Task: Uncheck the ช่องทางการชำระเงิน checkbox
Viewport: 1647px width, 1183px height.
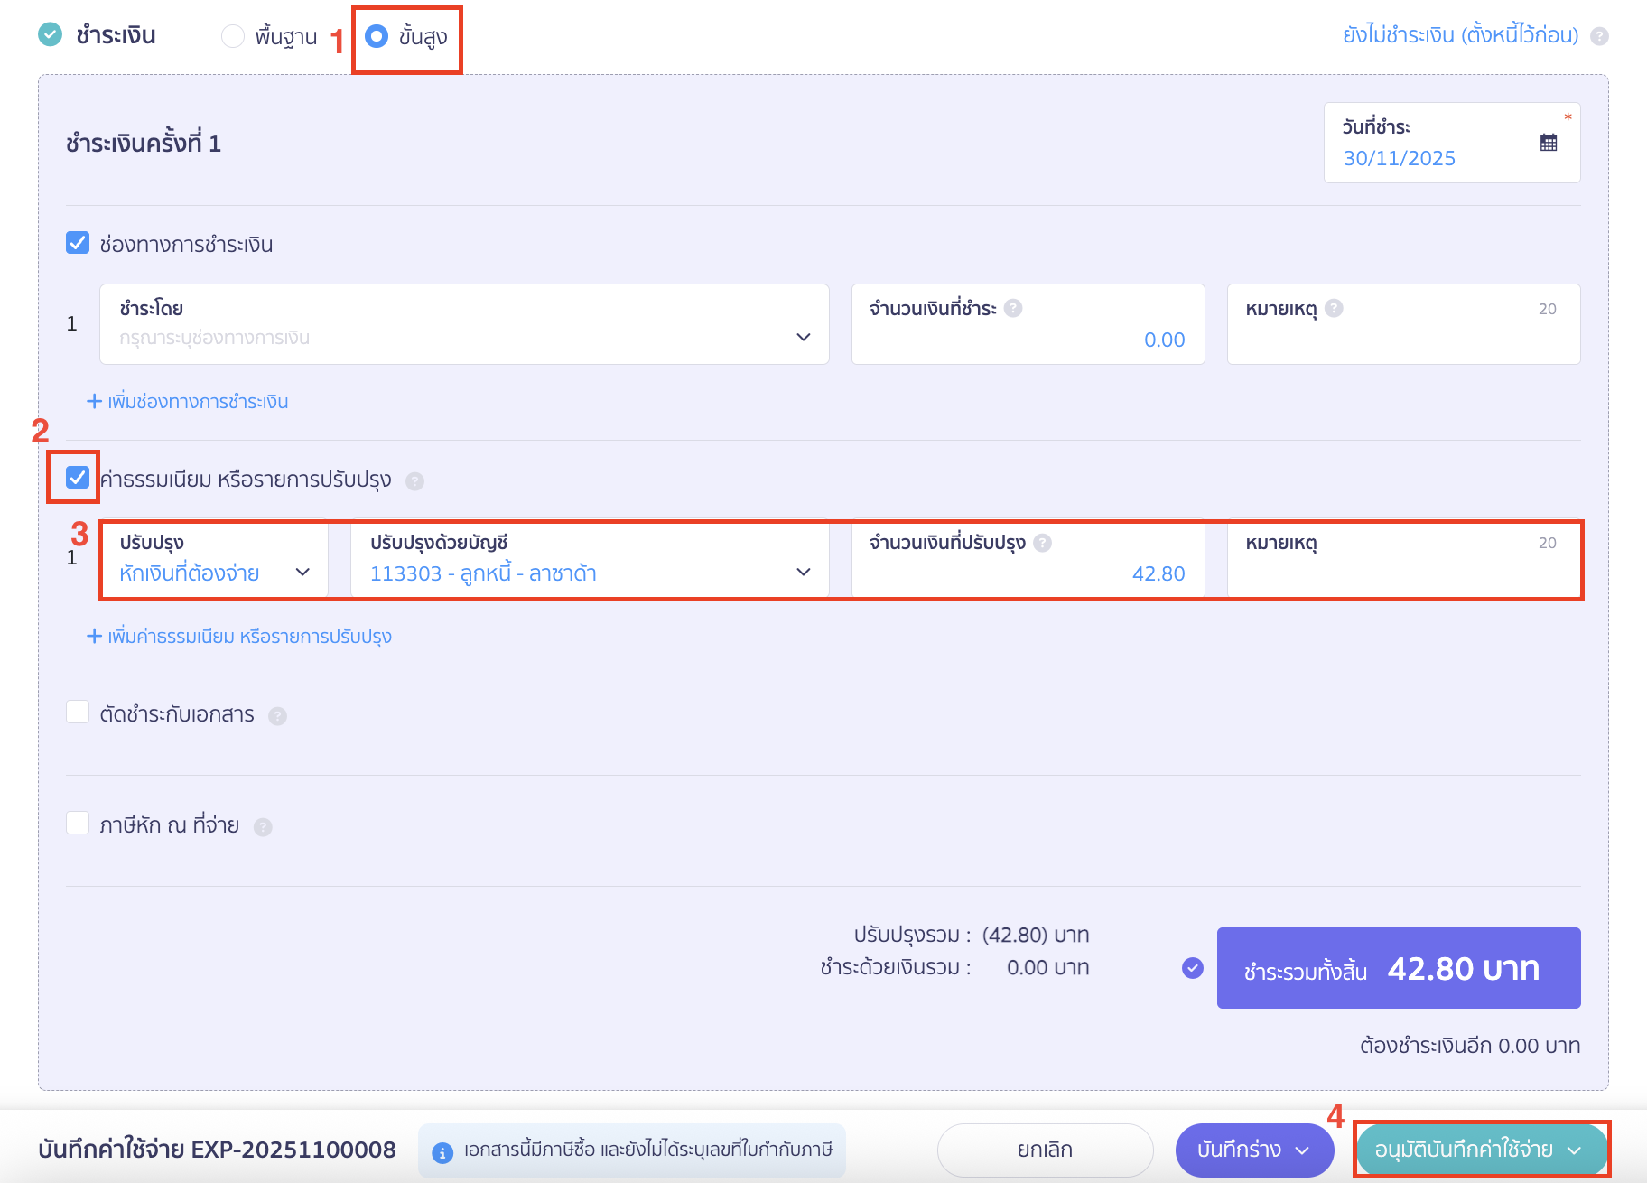Action: pyautogui.click(x=78, y=243)
